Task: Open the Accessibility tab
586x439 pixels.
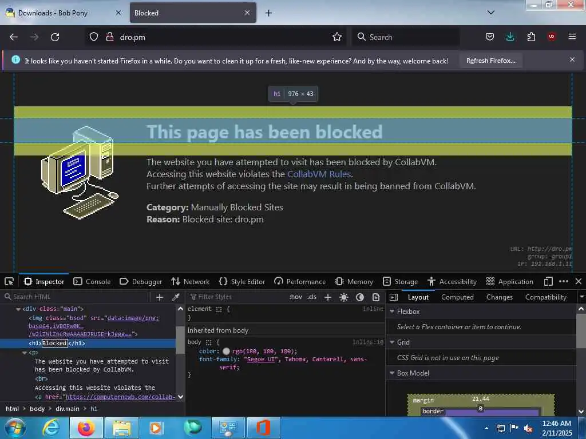Action: 452,281
